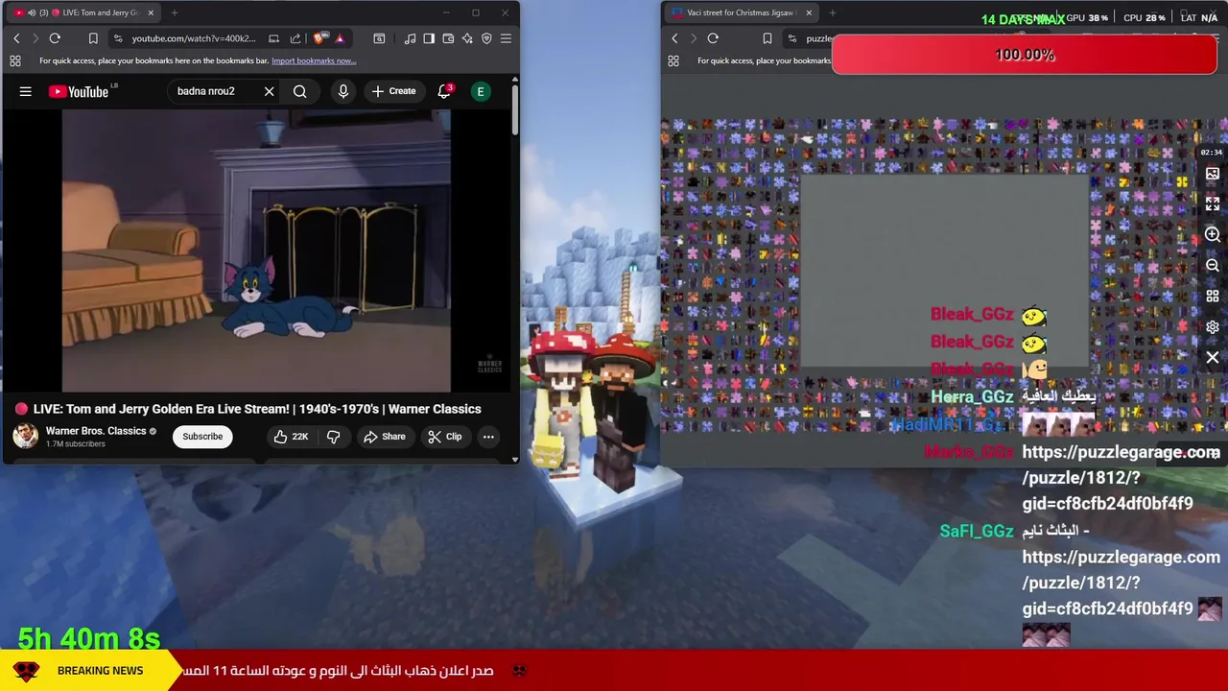Open Brave Shields lion icon
Viewport: 1228px width, 691px height.
coord(319,38)
